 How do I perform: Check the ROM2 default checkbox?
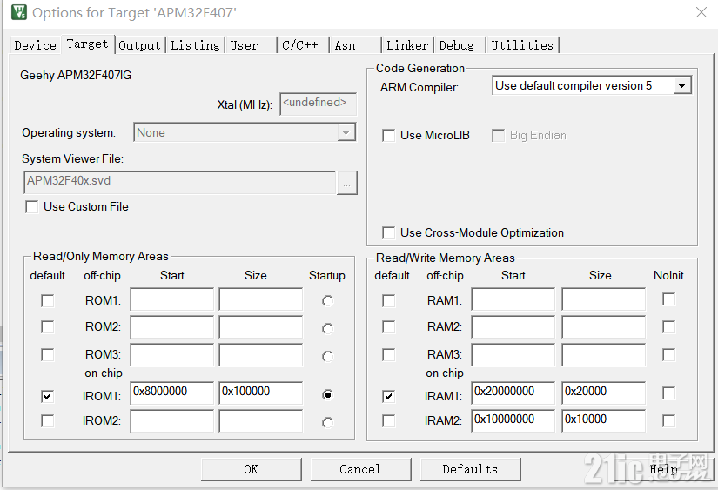click(48, 327)
